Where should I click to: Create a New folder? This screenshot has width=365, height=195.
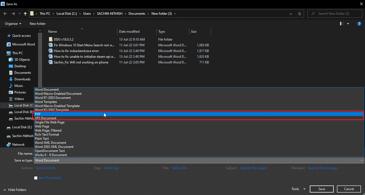pyautogui.click(x=38, y=24)
